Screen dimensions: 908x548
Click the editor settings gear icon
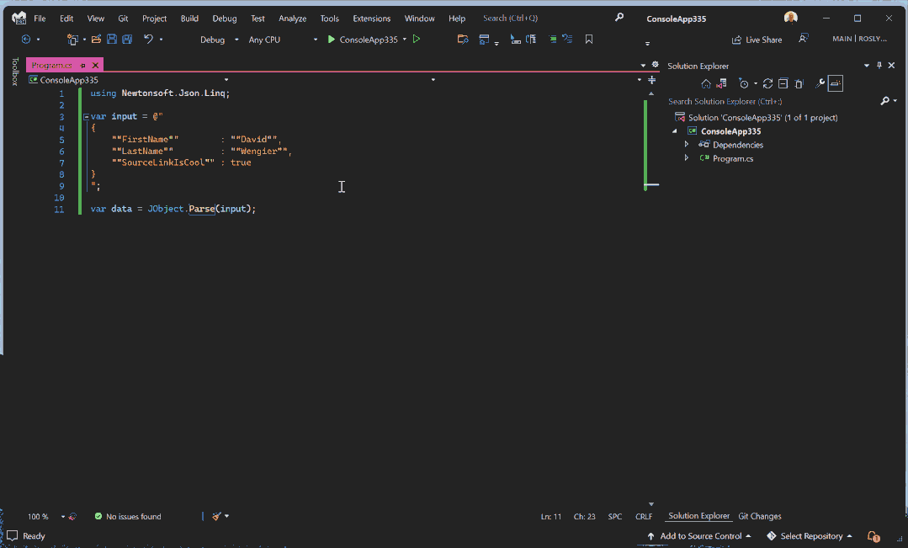[x=655, y=65]
